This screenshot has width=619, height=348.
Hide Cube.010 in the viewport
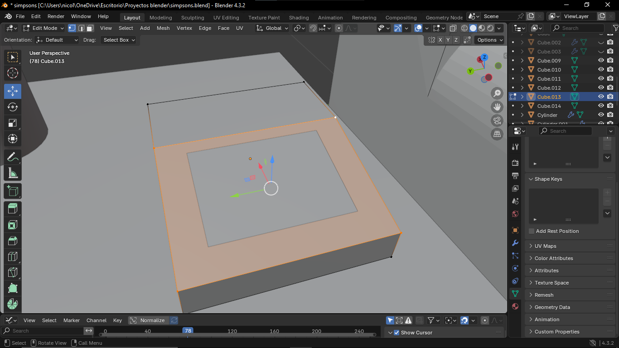click(x=601, y=70)
